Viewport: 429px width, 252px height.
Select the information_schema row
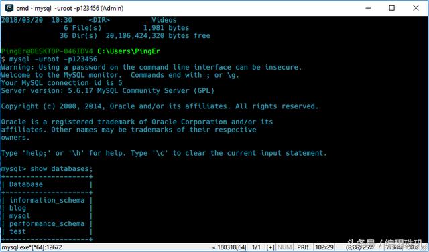pyautogui.click(x=47, y=200)
